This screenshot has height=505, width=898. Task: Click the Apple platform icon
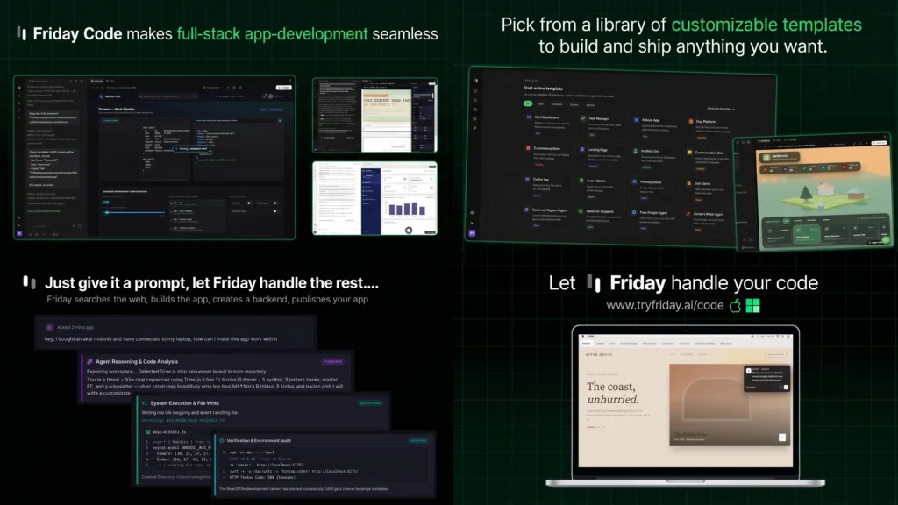pyautogui.click(x=736, y=306)
